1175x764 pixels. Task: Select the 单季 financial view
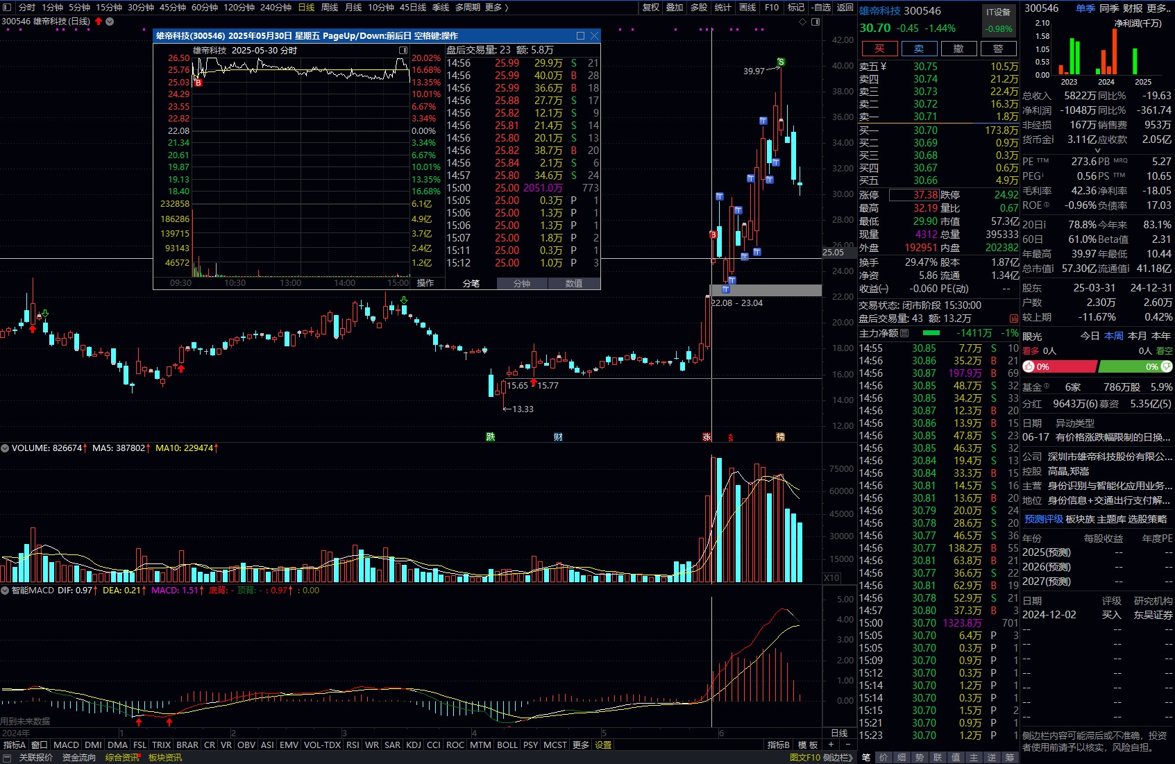click(1085, 8)
